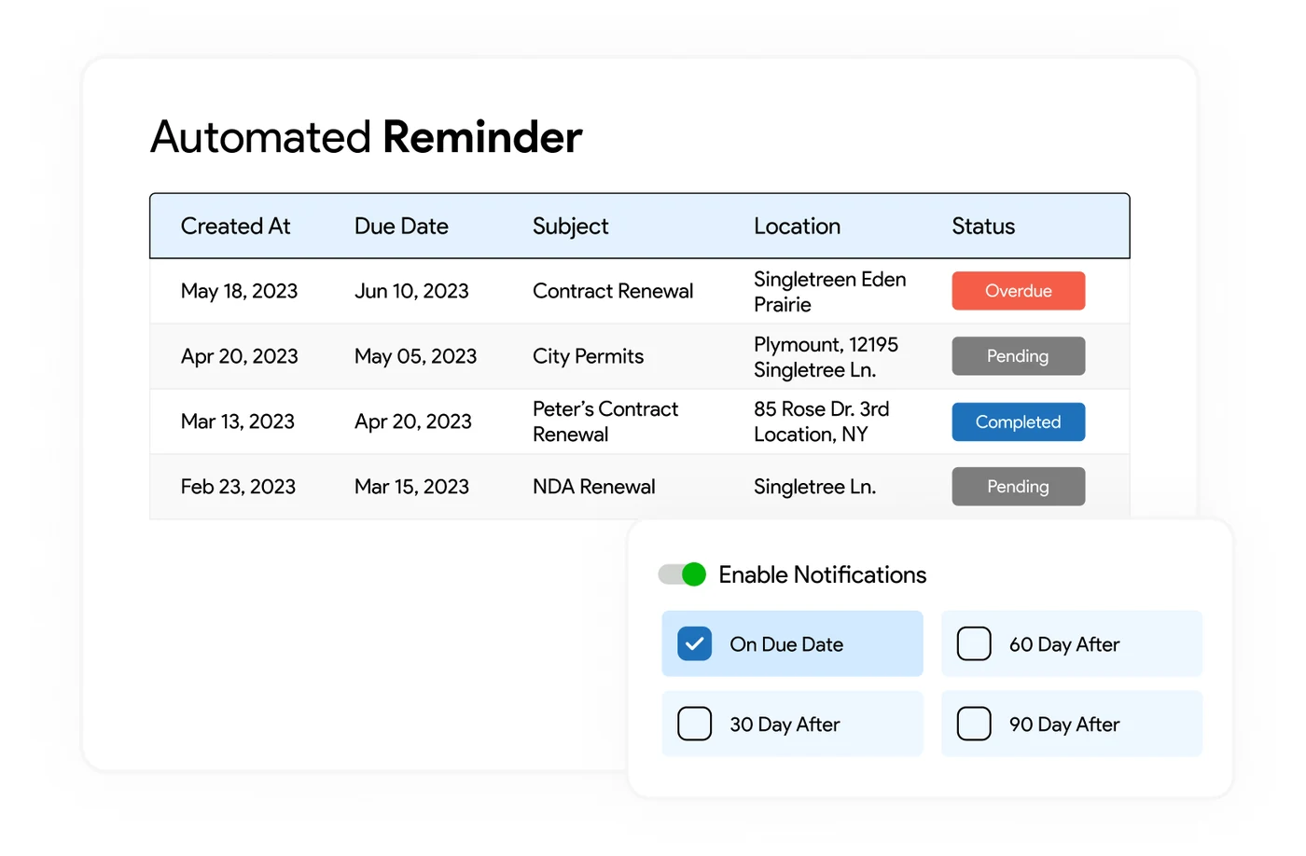Click the Location column header

coord(797,227)
